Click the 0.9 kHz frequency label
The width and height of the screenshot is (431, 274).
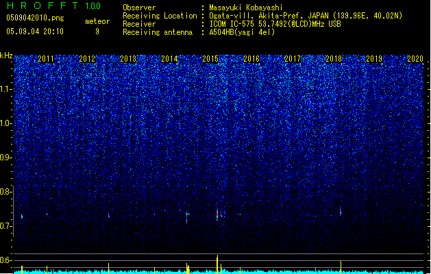coord(5,158)
